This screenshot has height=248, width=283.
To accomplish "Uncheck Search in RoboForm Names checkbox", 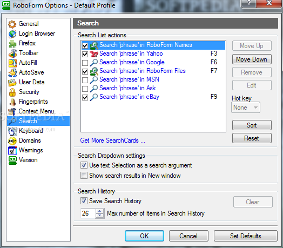I will pyautogui.click(x=85, y=45).
